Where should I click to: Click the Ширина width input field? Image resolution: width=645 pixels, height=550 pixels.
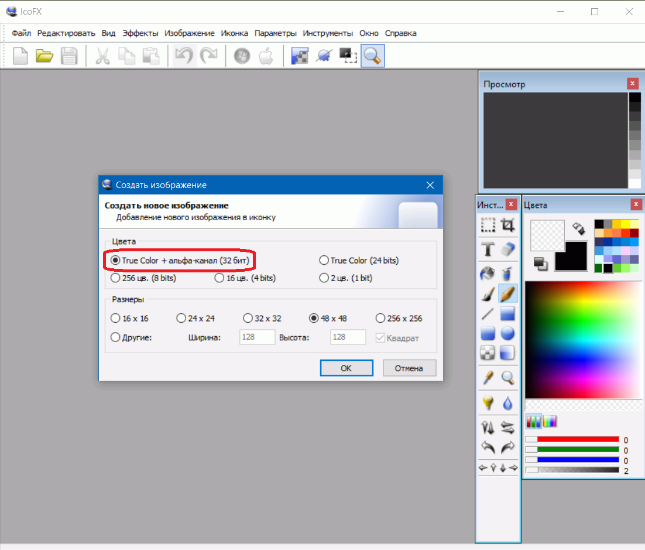click(257, 337)
